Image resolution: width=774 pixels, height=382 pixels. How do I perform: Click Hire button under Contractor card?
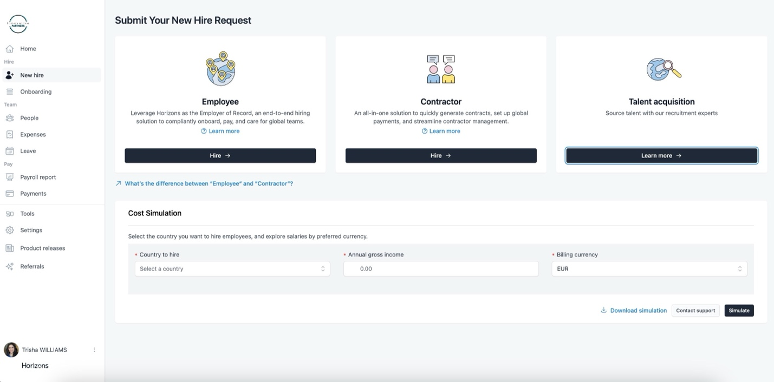[x=441, y=156]
